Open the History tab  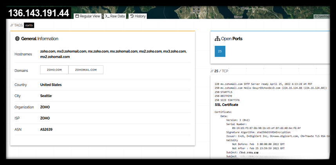138,16
